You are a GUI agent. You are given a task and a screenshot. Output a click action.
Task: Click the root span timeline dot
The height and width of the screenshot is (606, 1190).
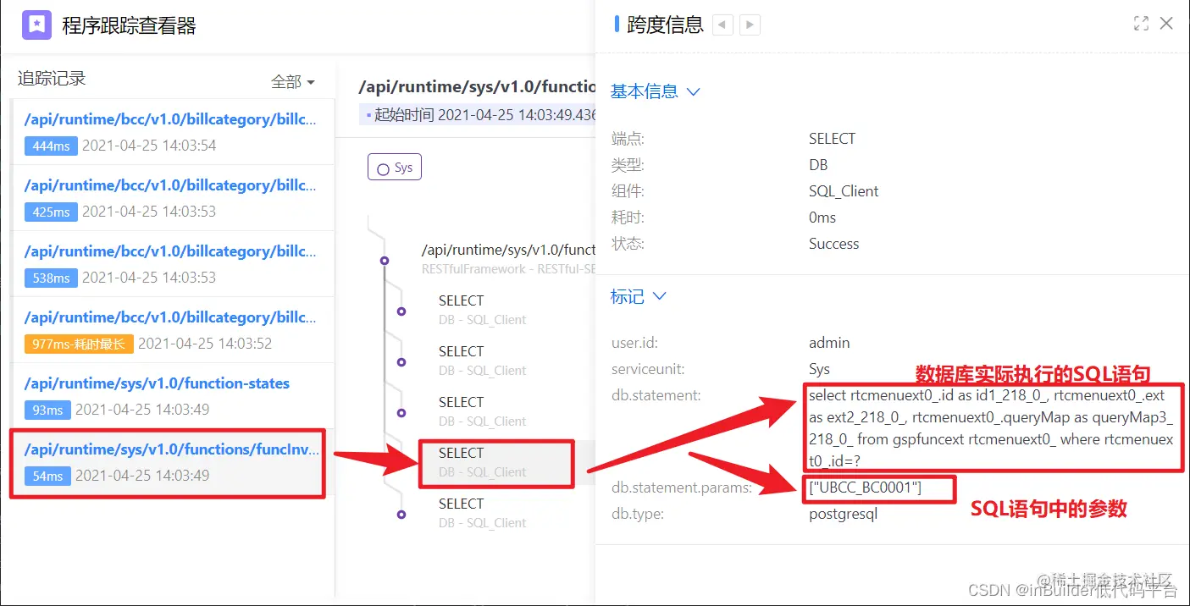click(x=385, y=261)
